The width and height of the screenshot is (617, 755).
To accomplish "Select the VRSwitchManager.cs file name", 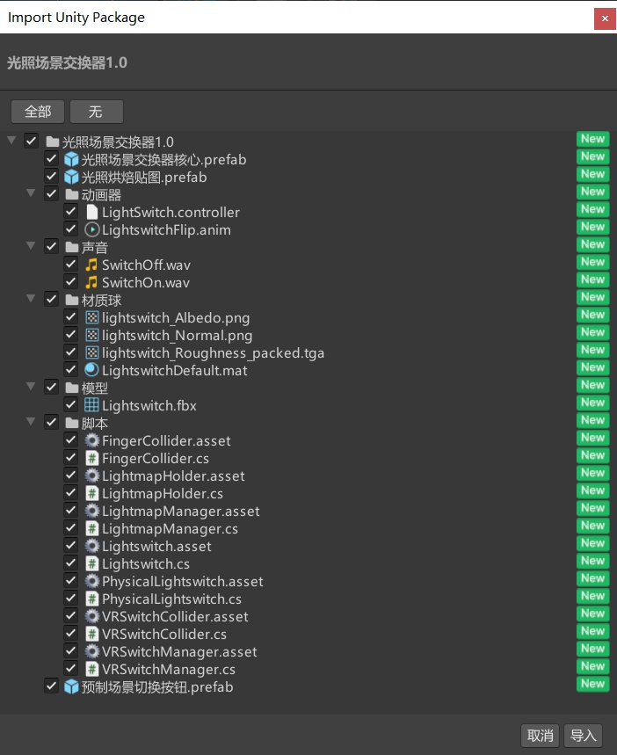I will (x=169, y=669).
